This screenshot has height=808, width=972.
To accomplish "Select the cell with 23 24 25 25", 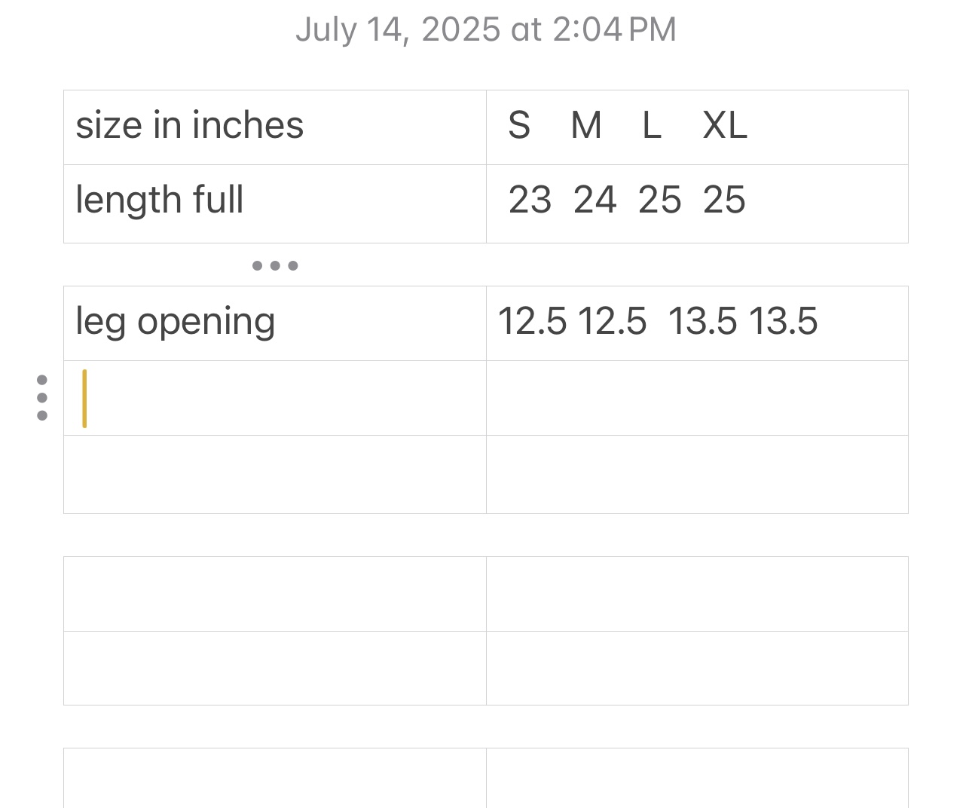I will click(x=696, y=203).
